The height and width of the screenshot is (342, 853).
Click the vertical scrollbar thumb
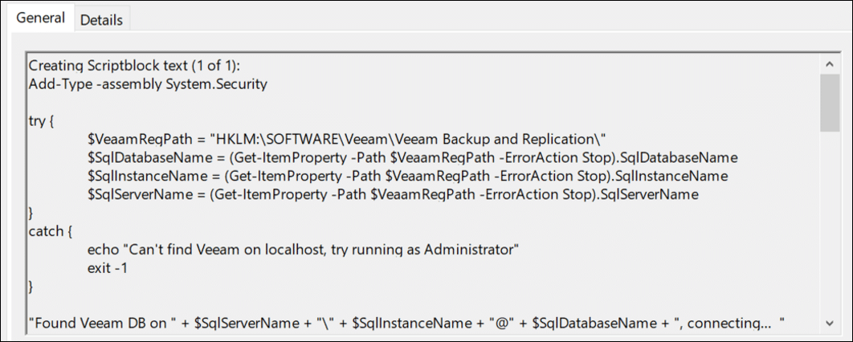point(830,102)
